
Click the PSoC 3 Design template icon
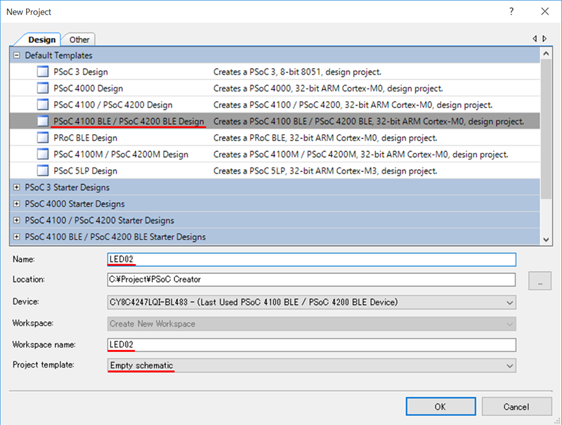[x=43, y=72]
